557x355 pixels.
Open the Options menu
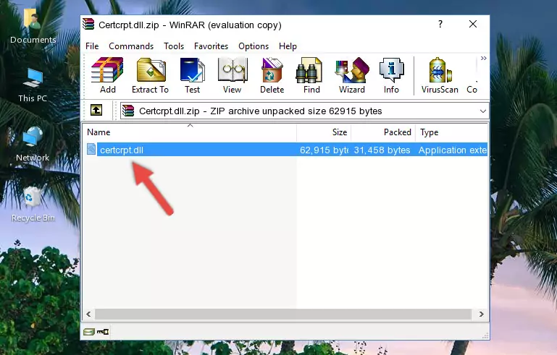pyautogui.click(x=254, y=46)
